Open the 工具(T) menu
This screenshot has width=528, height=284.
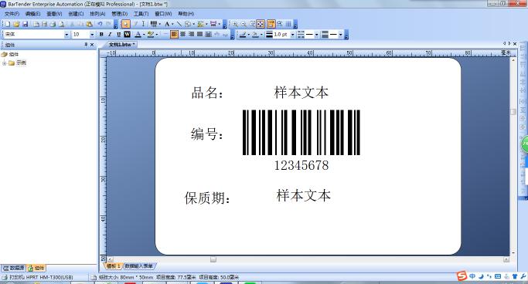pos(141,14)
